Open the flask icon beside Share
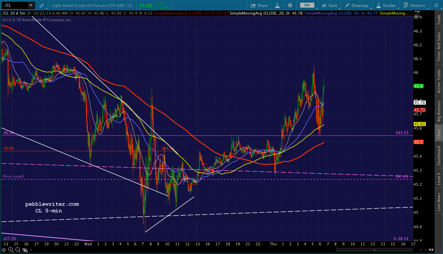 [x=277, y=5]
